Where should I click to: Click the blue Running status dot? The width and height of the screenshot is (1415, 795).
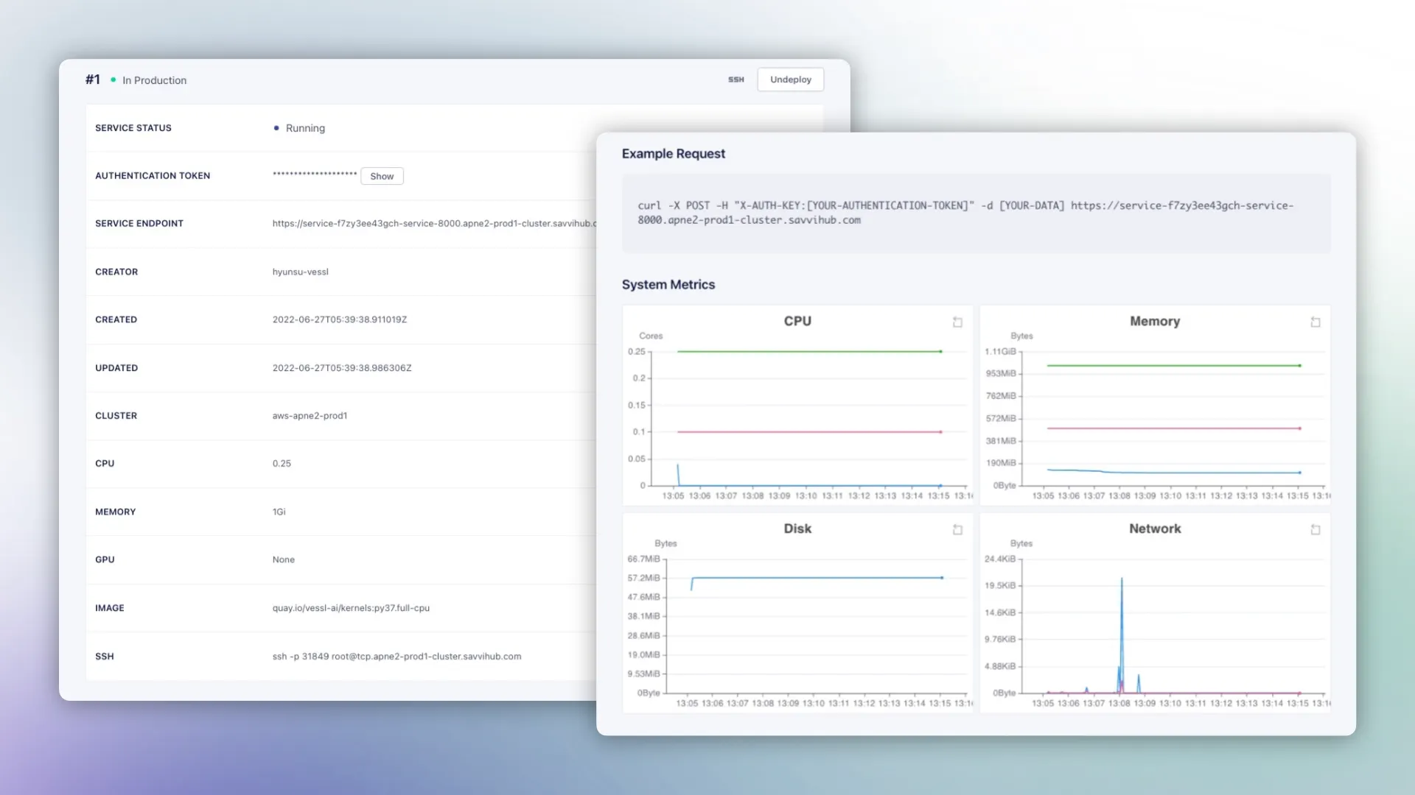coord(276,128)
